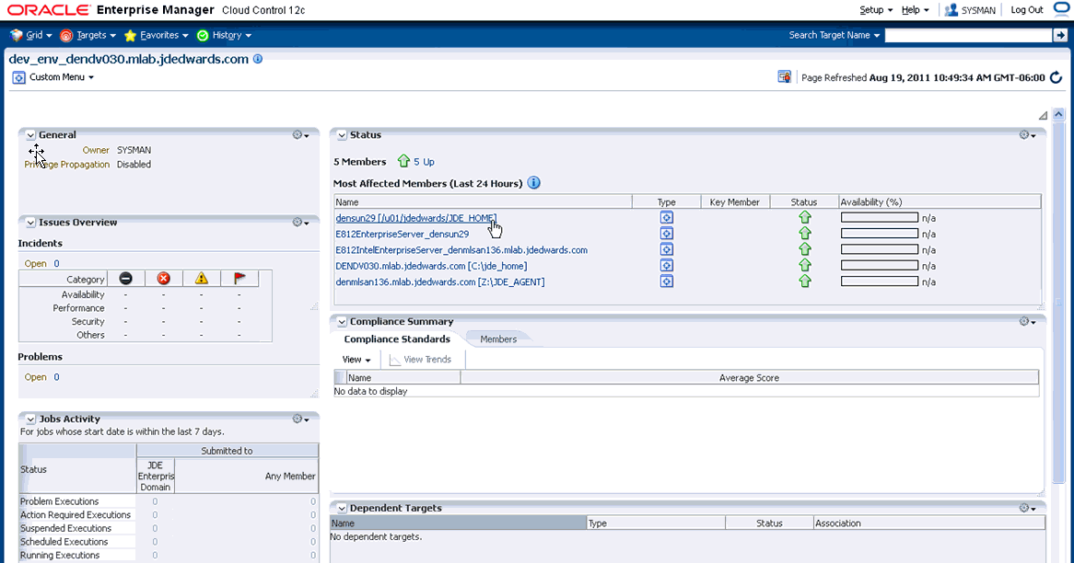Click type icon for denmlsan136 JDE_AGENT

pos(667,281)
